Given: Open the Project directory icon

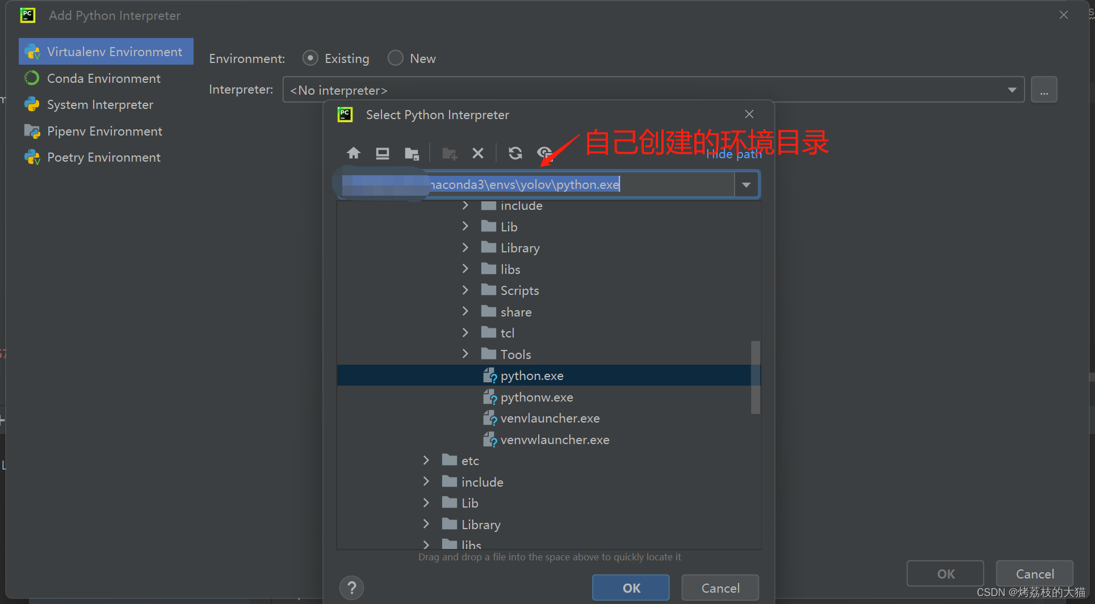Looking at the screenshot, I should [x=412, y=153].
